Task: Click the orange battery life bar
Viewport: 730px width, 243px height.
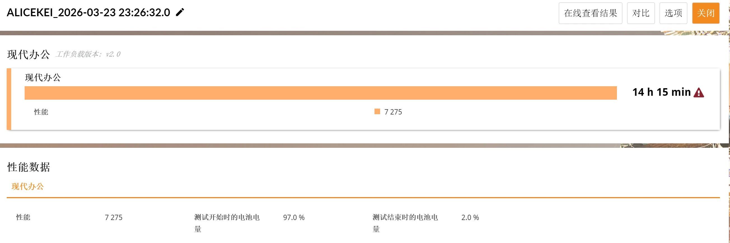Action: 320,93
